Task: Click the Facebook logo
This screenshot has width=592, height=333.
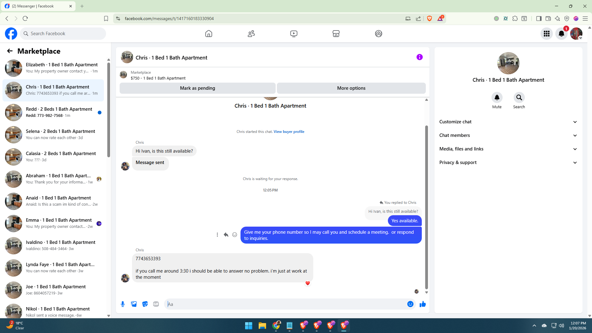Action: 11,34
